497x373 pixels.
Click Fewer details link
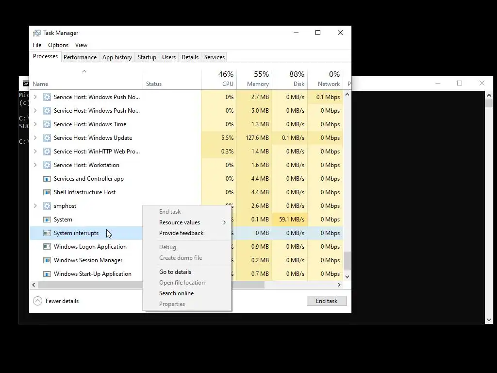62,301
